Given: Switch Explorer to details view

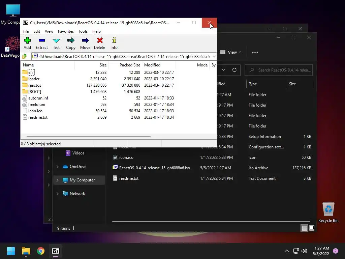Looking at the screenshot, I should [x=304, y=228].
